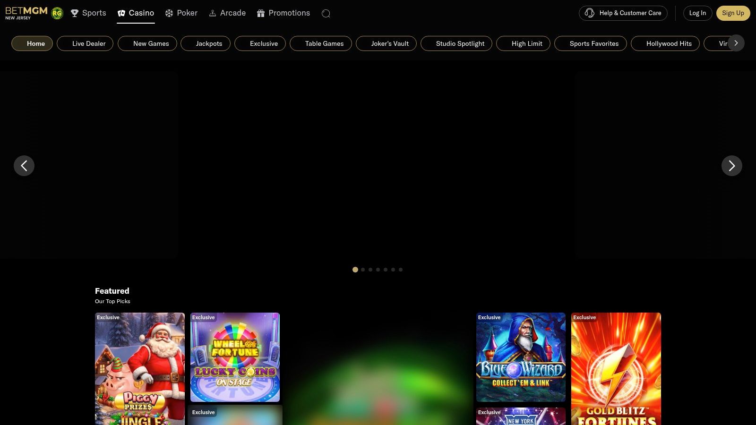Advance the banner carousel with right arrow
Screen dimensions: 756x425
point(731,166)
